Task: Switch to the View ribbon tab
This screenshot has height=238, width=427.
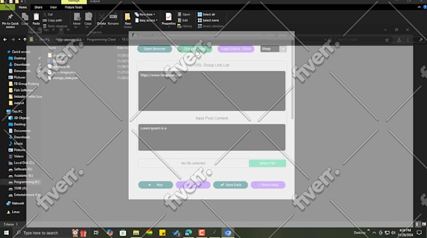Action: pos(53,8)
